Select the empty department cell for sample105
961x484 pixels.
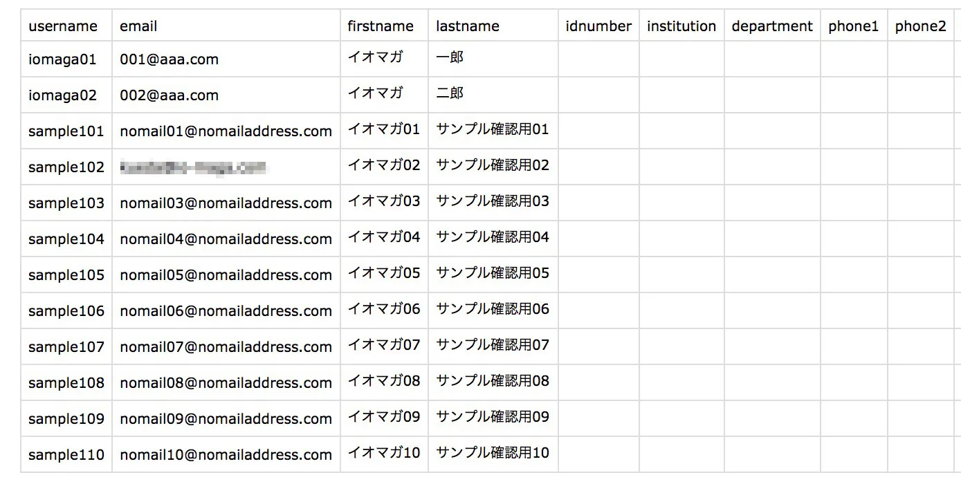772,275
